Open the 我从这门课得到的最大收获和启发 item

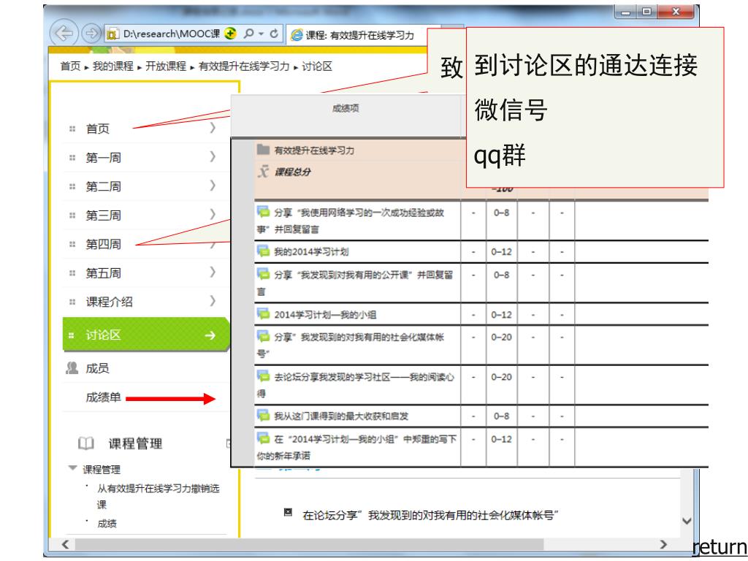tap(341, 416)
